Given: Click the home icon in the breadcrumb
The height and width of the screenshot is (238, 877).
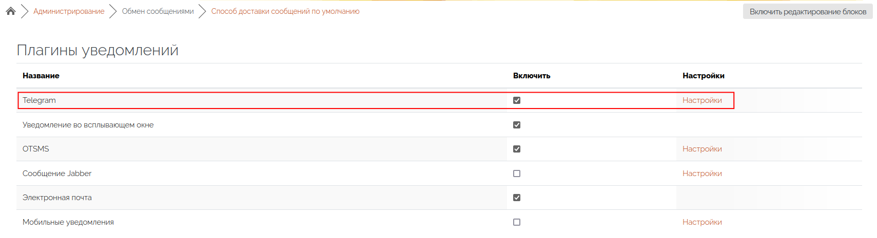Looking at the screenshot, I should (x=11, y=11).
